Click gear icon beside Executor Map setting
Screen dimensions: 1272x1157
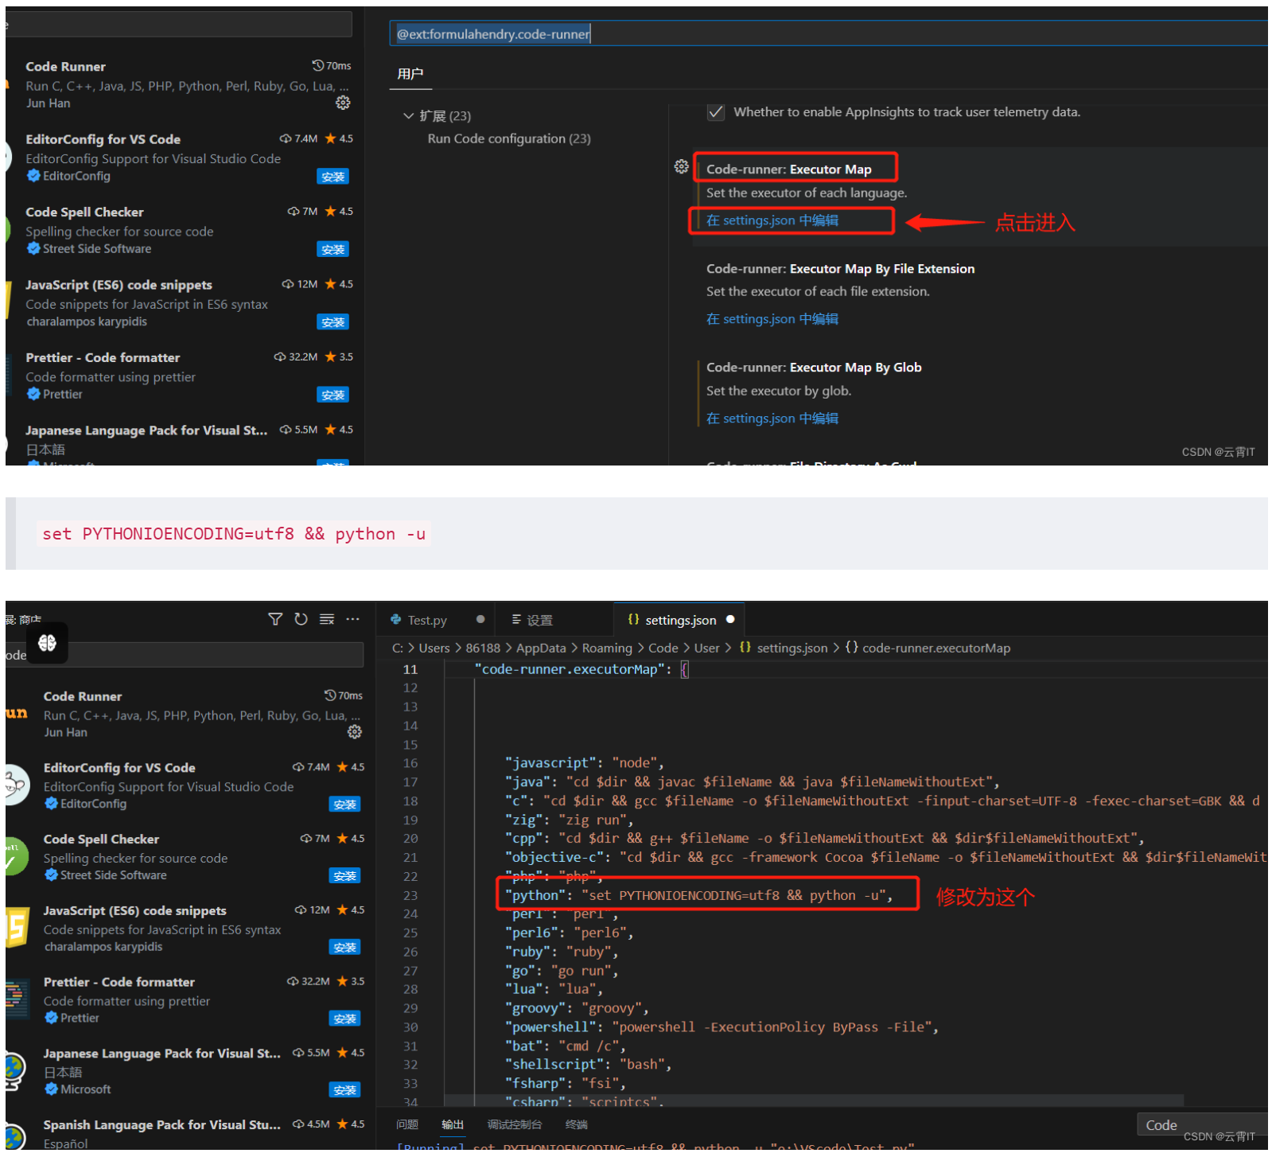[682, 166]
